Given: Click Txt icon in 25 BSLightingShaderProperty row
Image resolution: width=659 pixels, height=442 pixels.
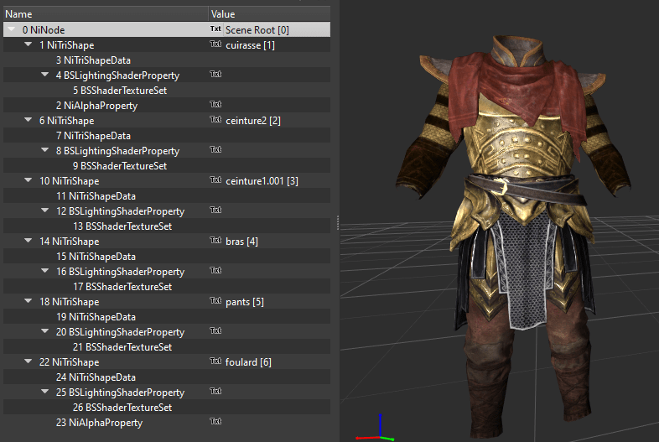Looking at the screenshot, I should point(215,392).
